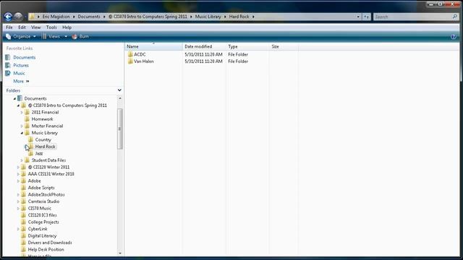
Task: Click the Pictures favorite link icon
Action: 8,66
